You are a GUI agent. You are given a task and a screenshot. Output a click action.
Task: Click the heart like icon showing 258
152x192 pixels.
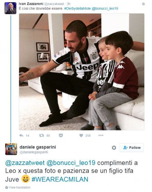click(81, 135)
